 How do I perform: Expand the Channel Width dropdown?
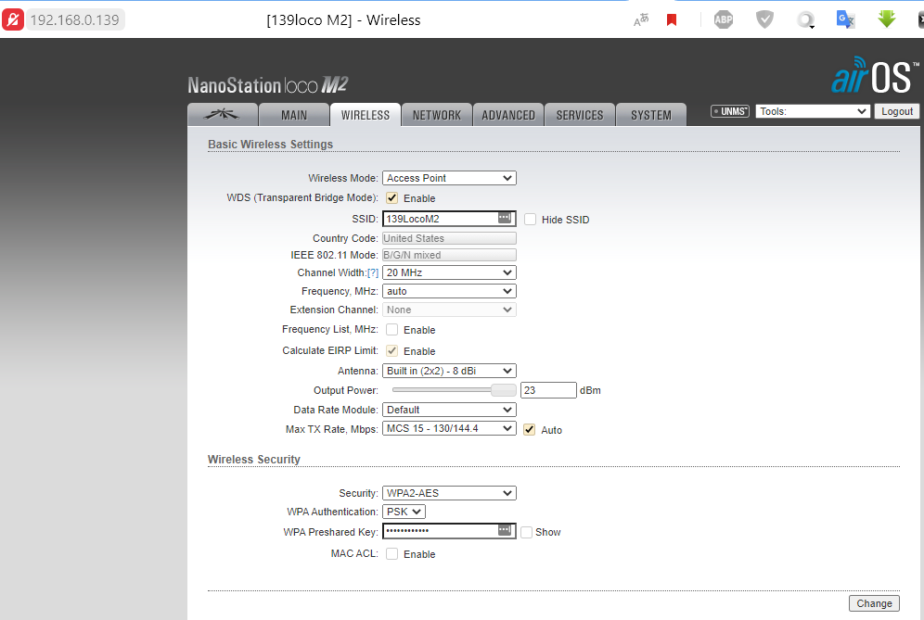pos(449,272)
